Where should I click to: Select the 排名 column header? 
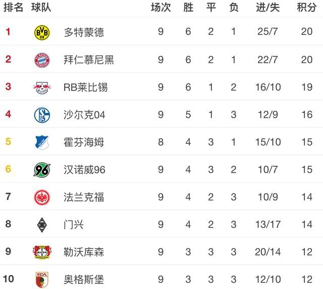(x=13, y=8)
